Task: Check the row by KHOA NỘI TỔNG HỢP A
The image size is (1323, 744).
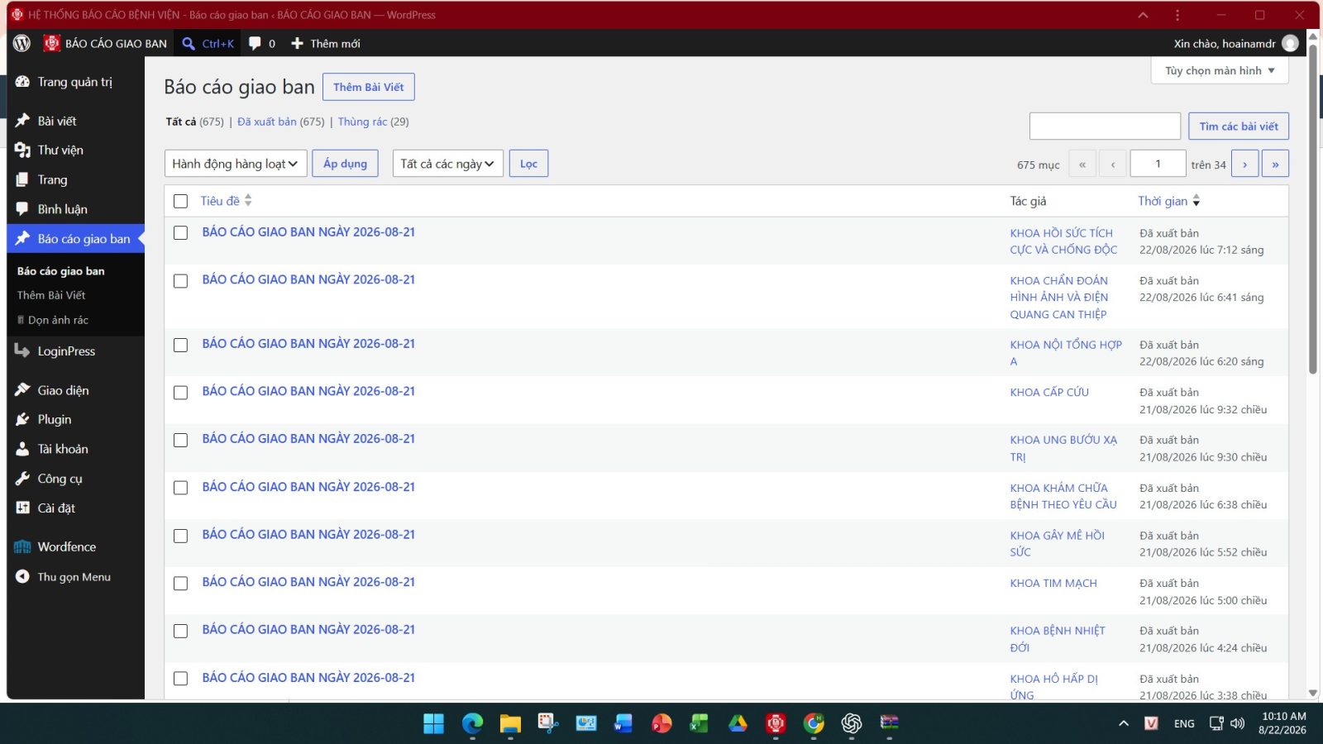Action: (180, 345)
